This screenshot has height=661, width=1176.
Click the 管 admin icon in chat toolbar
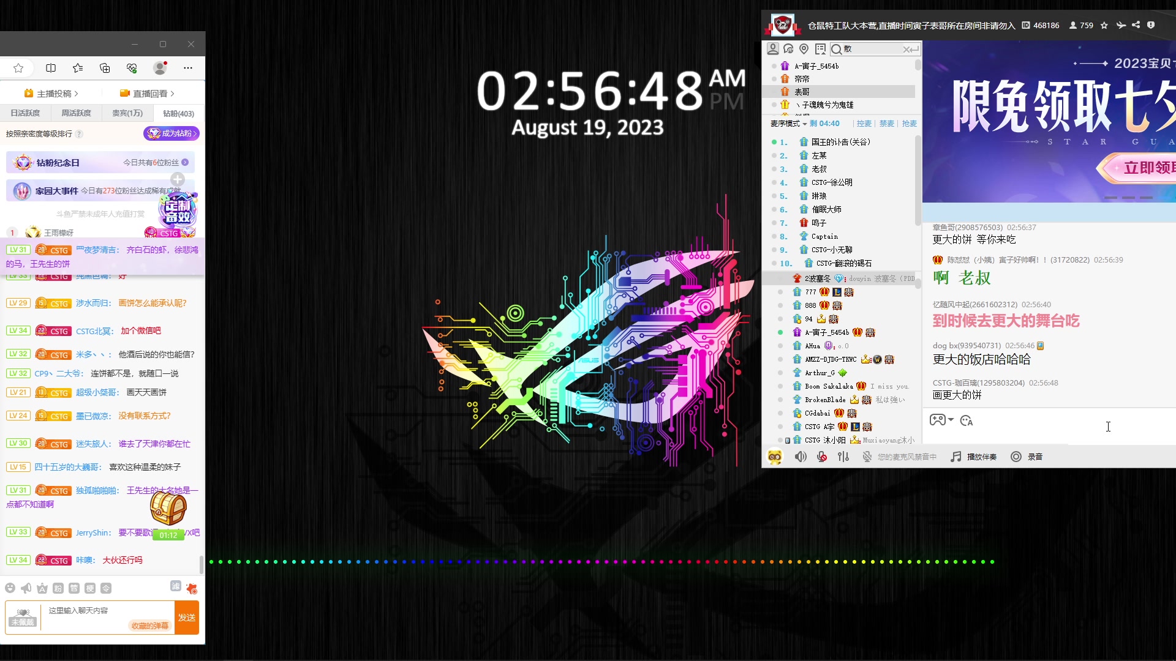click(x=74, y=588)
